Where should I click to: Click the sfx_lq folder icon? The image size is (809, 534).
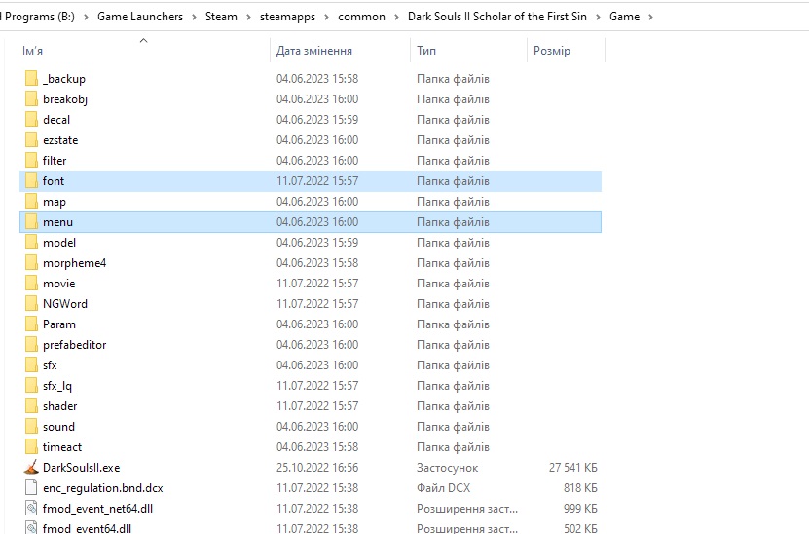pos(31,386)
